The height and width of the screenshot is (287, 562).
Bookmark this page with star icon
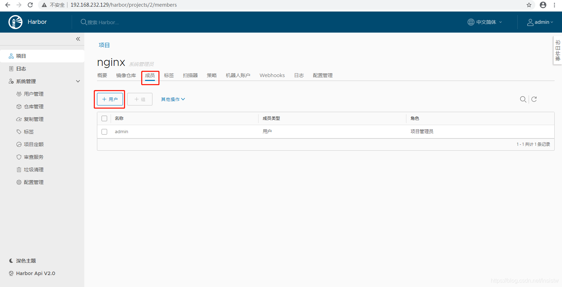[529, 5]
